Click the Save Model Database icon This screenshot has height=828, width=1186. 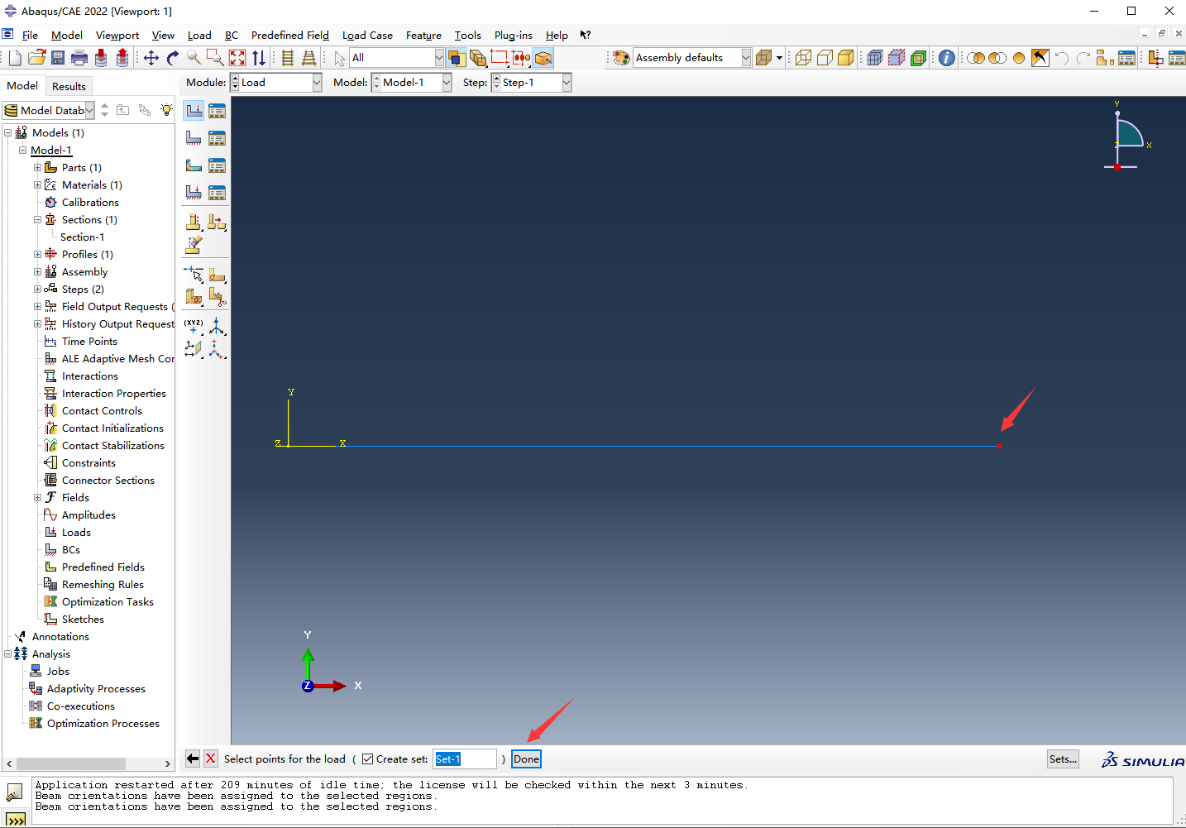58,58
